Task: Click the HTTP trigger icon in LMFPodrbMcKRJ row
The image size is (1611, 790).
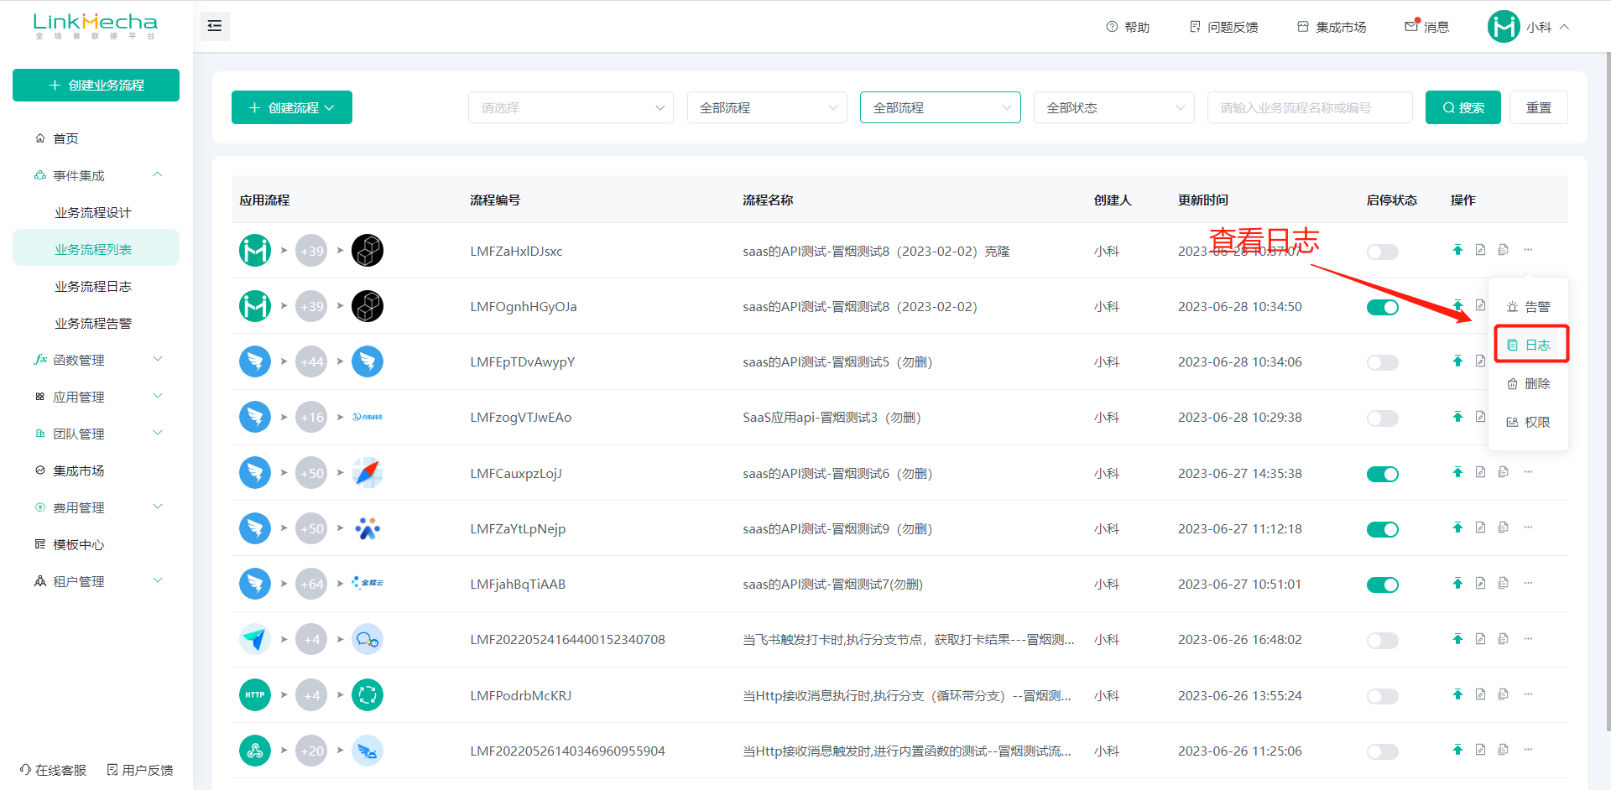Action: [x=255, y=694]
